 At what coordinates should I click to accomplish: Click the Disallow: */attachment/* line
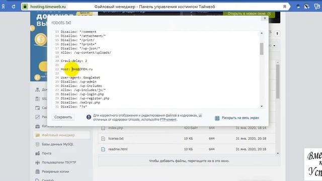coord(83,36)
